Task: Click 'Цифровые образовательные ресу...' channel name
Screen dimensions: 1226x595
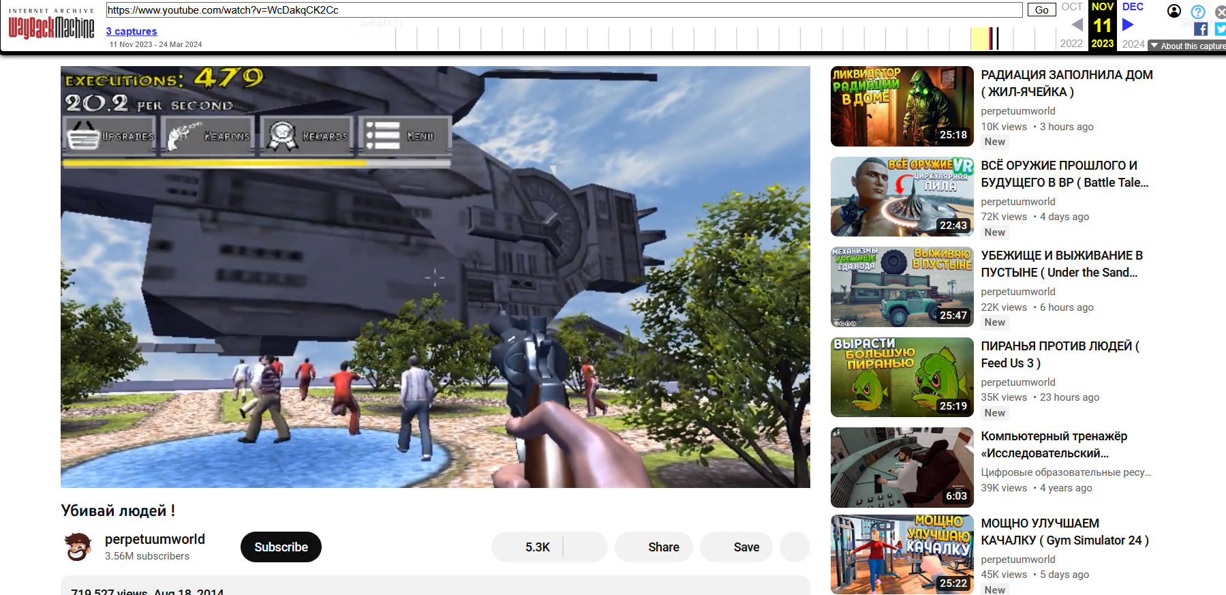Action: (x=1066, y=472)
